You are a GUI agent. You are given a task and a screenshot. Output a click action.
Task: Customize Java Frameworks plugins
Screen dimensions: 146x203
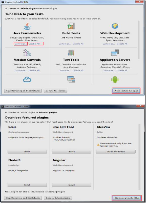tap(21, 44)
